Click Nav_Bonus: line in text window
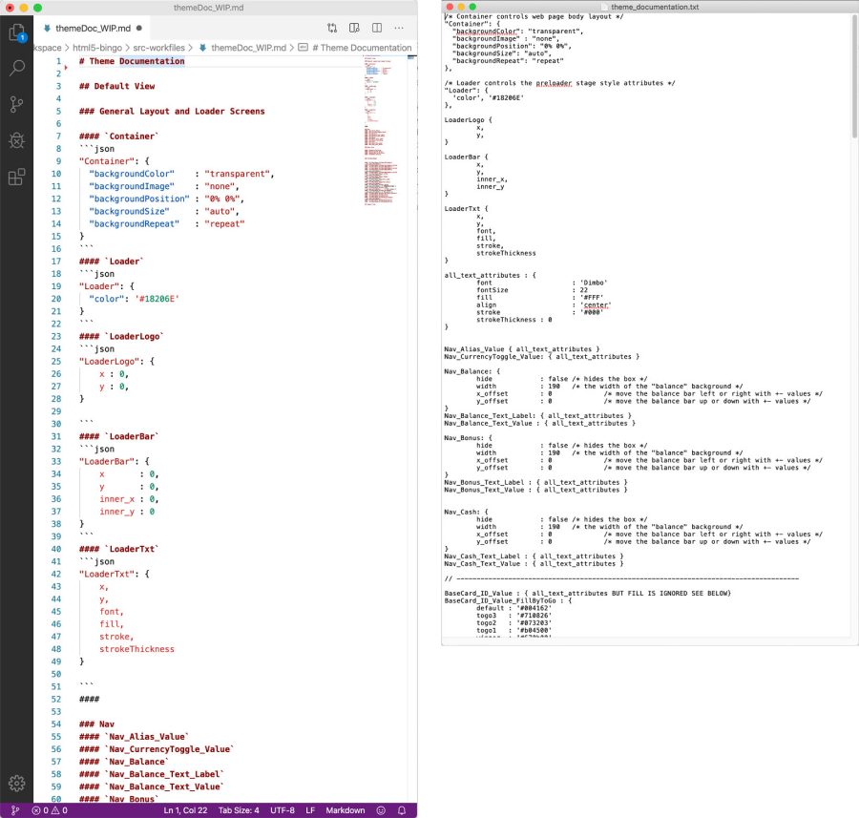The height and width of the screenshot is (818, 859). [x=469, y=438]
